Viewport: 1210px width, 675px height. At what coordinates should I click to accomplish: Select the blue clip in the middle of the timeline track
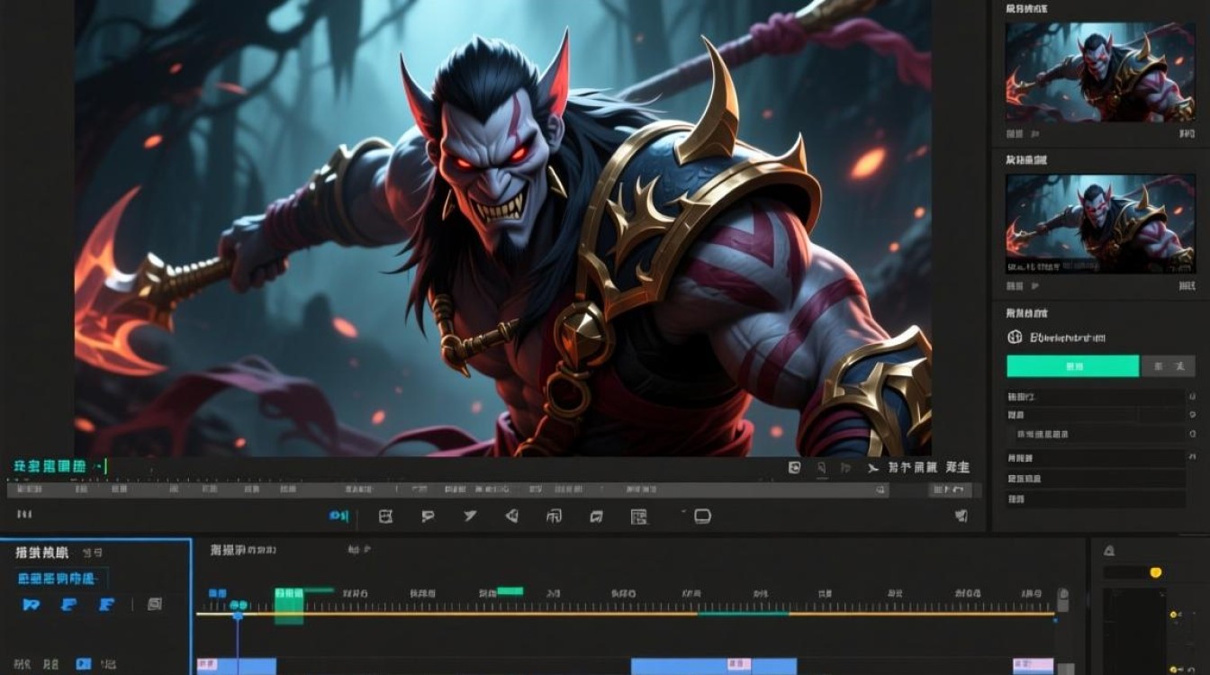click(x=714, y=666)
